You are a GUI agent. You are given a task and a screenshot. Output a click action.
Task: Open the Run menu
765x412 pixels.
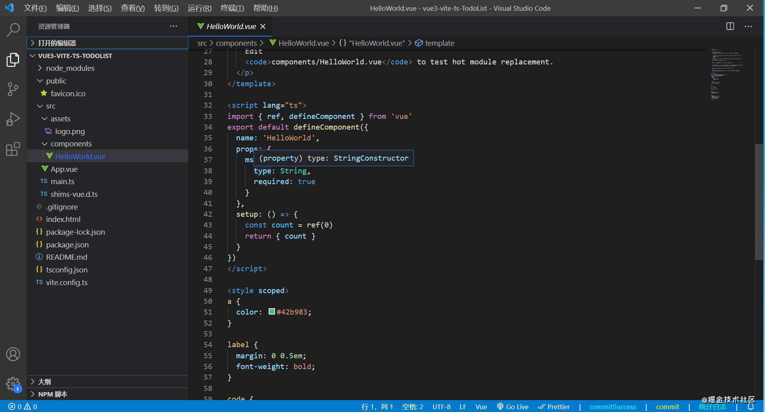(199, 8)
